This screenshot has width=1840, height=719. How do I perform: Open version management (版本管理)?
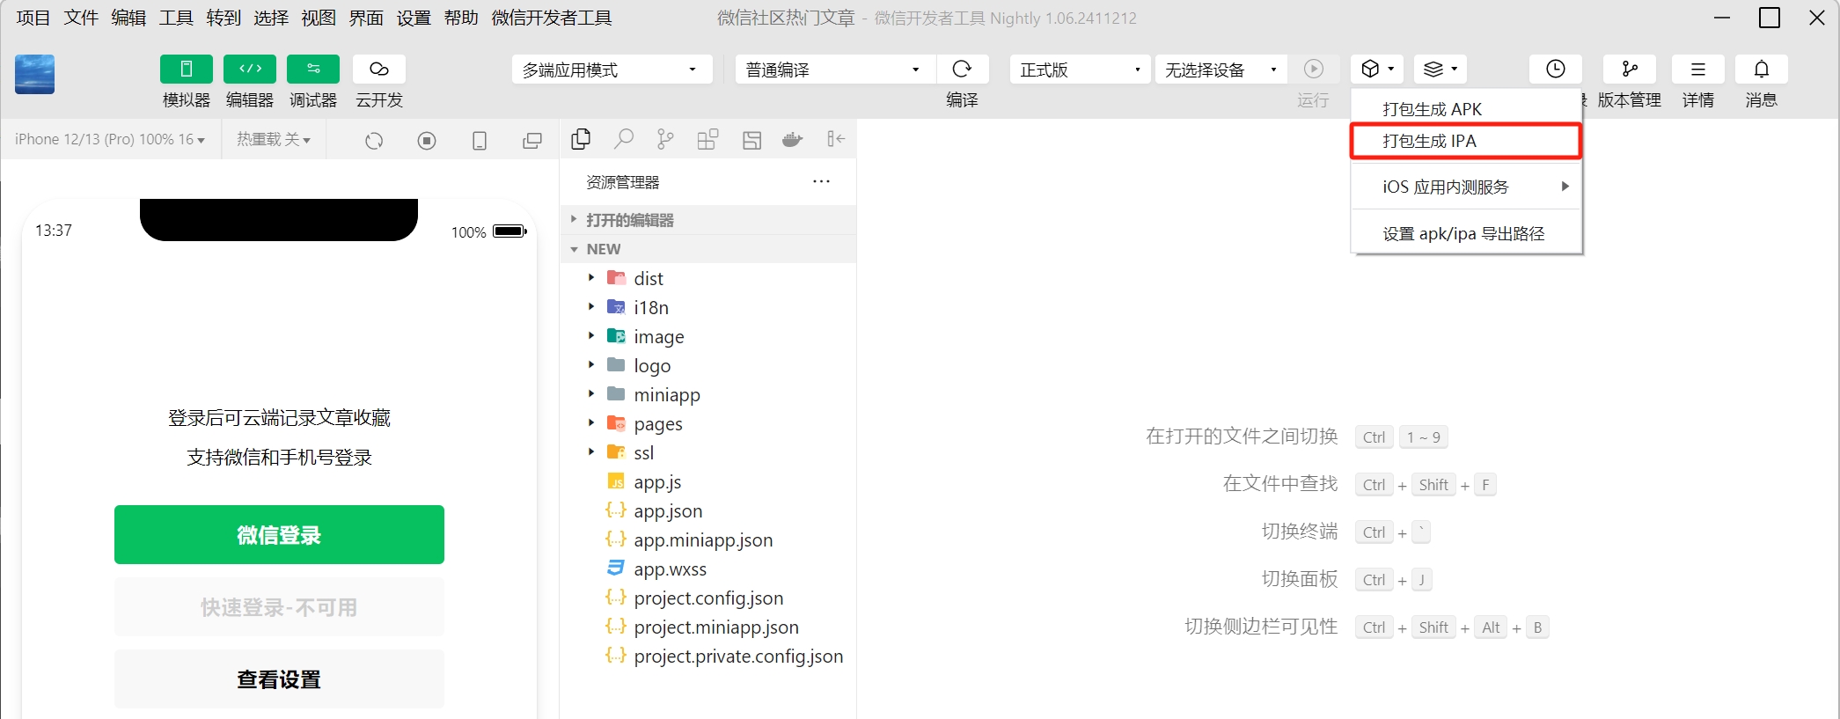click(x=1630, y=70)
